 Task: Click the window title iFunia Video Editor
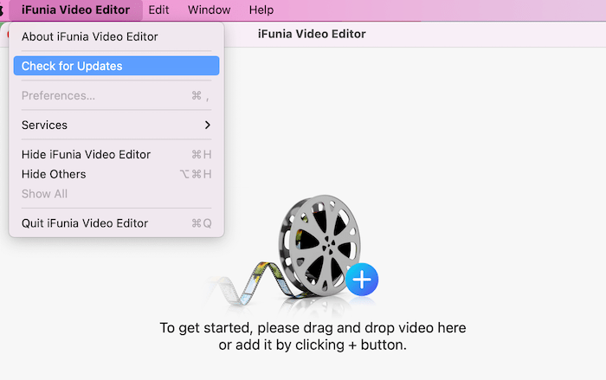tap(312, 34)
